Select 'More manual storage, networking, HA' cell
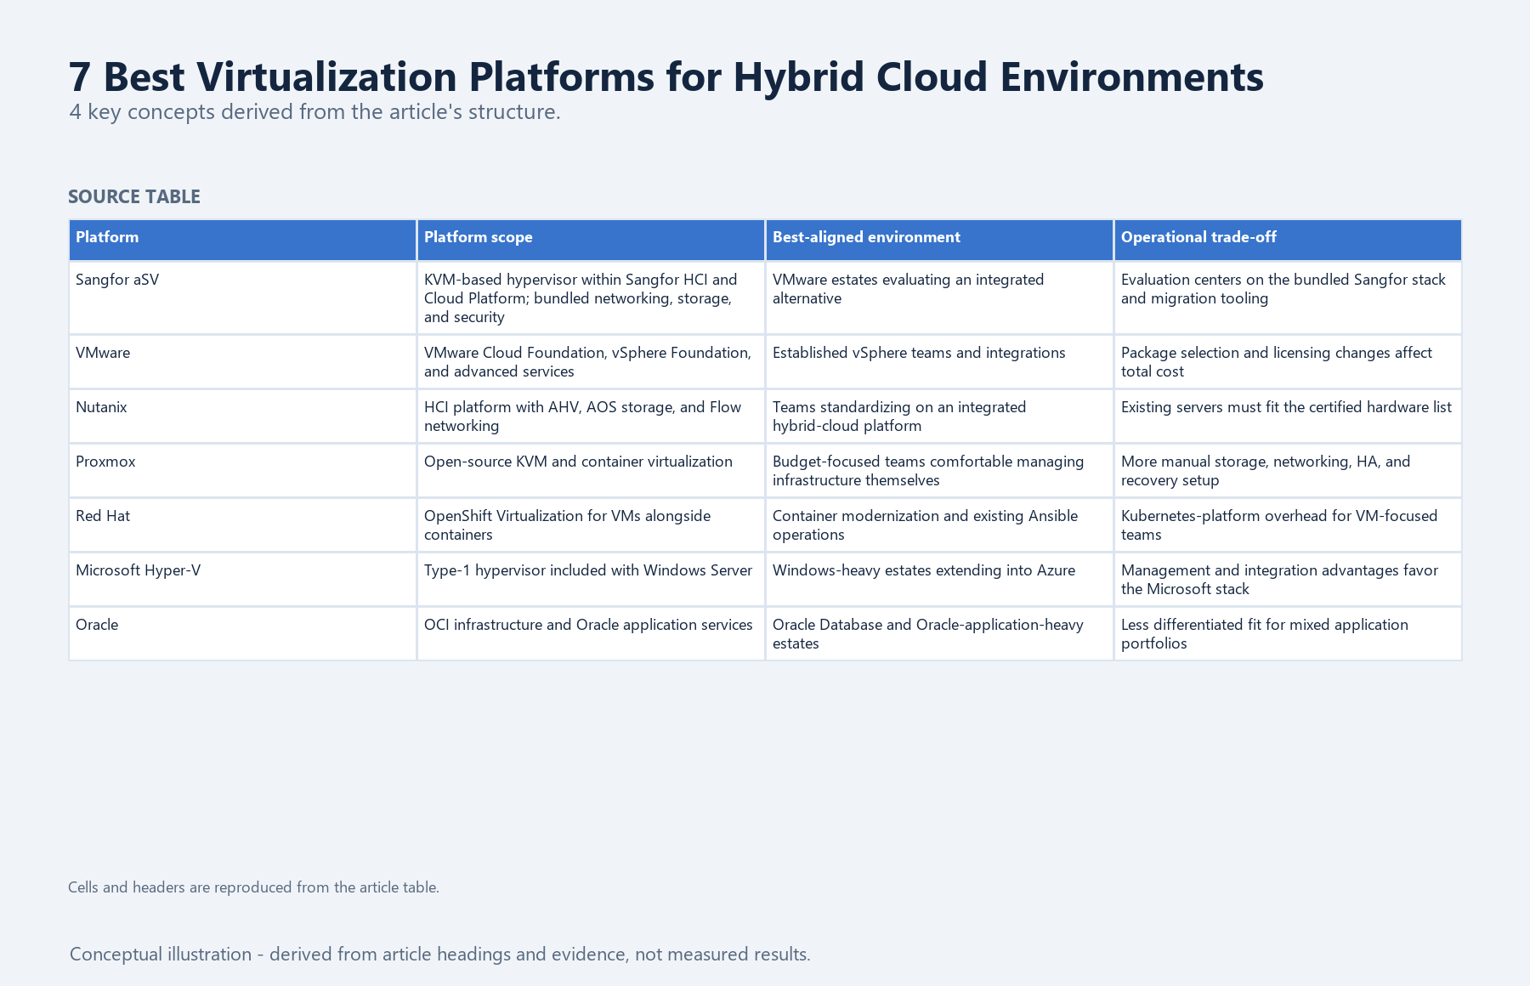This screenshot has height=986, width=1530. click(x=1288, y=470)
